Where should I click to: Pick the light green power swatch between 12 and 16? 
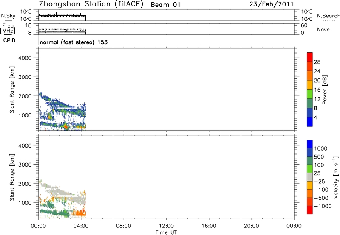click(x=310, y=94)
